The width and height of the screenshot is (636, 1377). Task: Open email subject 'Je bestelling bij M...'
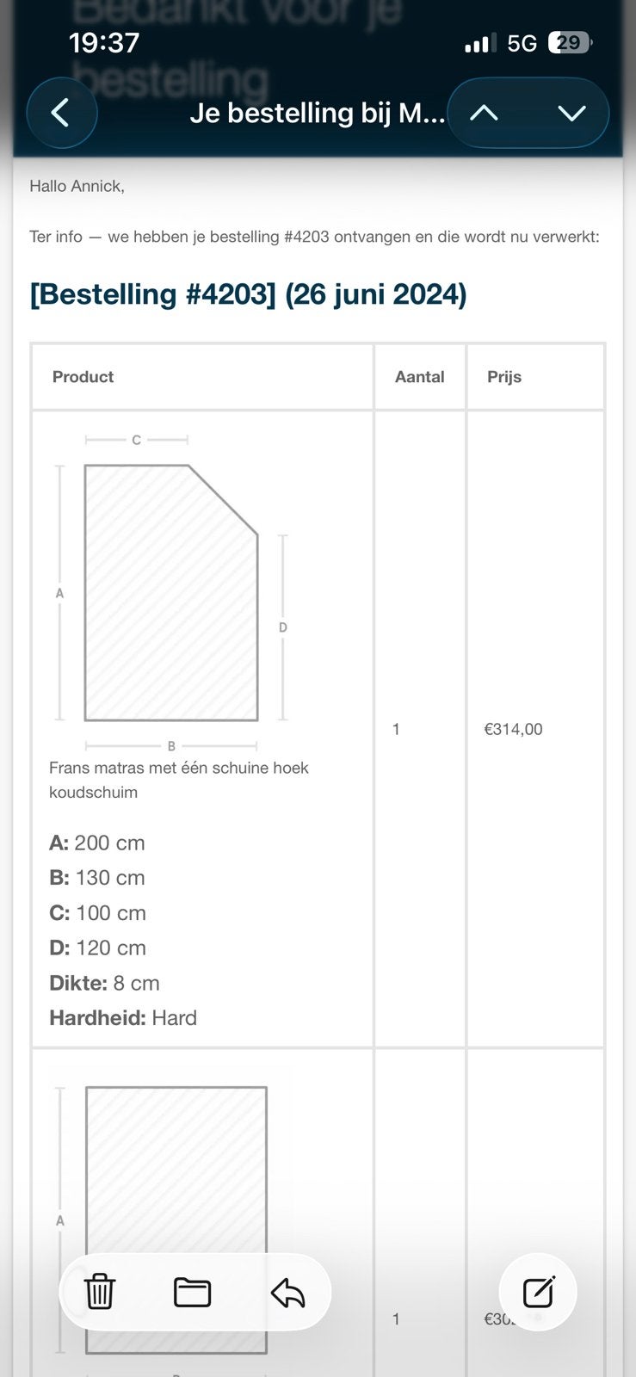click(x=318, y=113)
